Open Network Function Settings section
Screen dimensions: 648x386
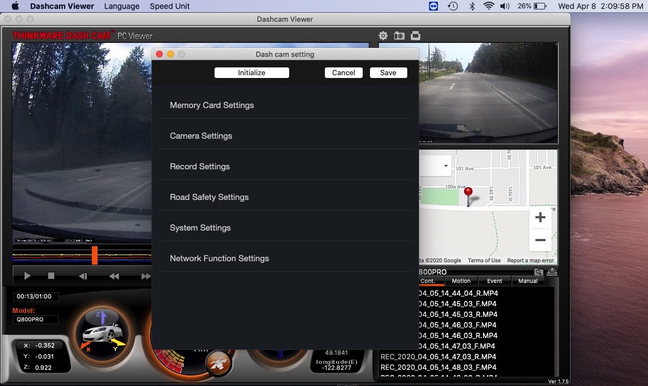coord(285,258)
